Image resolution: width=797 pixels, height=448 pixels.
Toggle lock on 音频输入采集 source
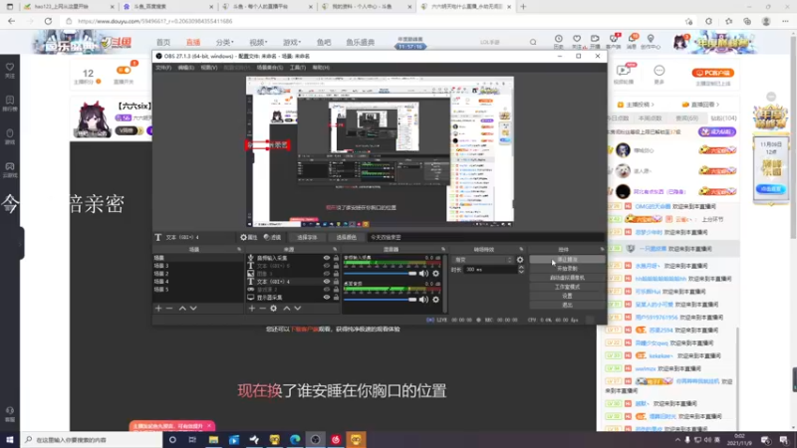click(x=336, y=258)
